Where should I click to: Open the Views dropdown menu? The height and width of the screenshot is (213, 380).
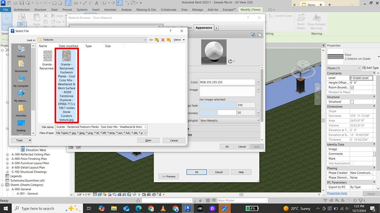178,40
